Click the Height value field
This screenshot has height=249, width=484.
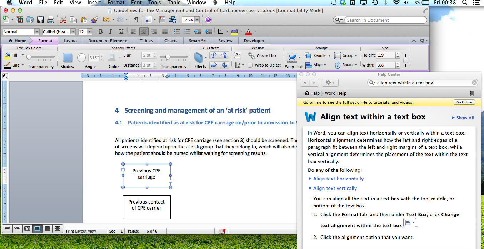click(386, 55)
